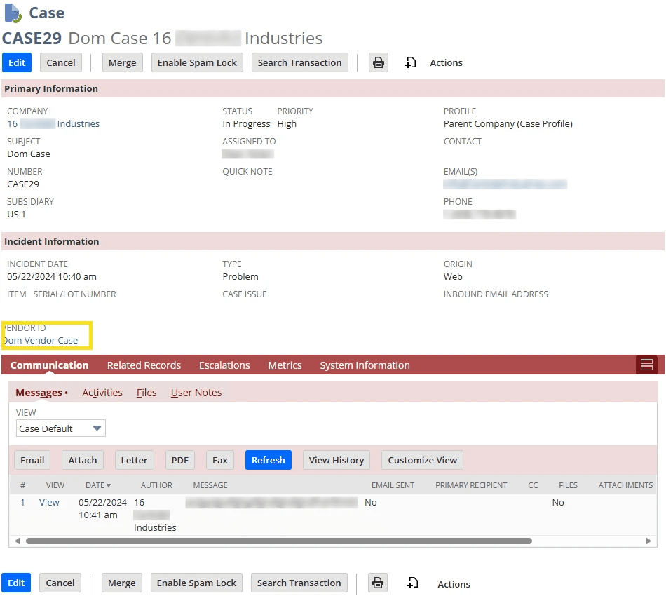This screenshot has width=666, height=596.
Task: Click the Email button in Messages
Action: click(32, 460)
